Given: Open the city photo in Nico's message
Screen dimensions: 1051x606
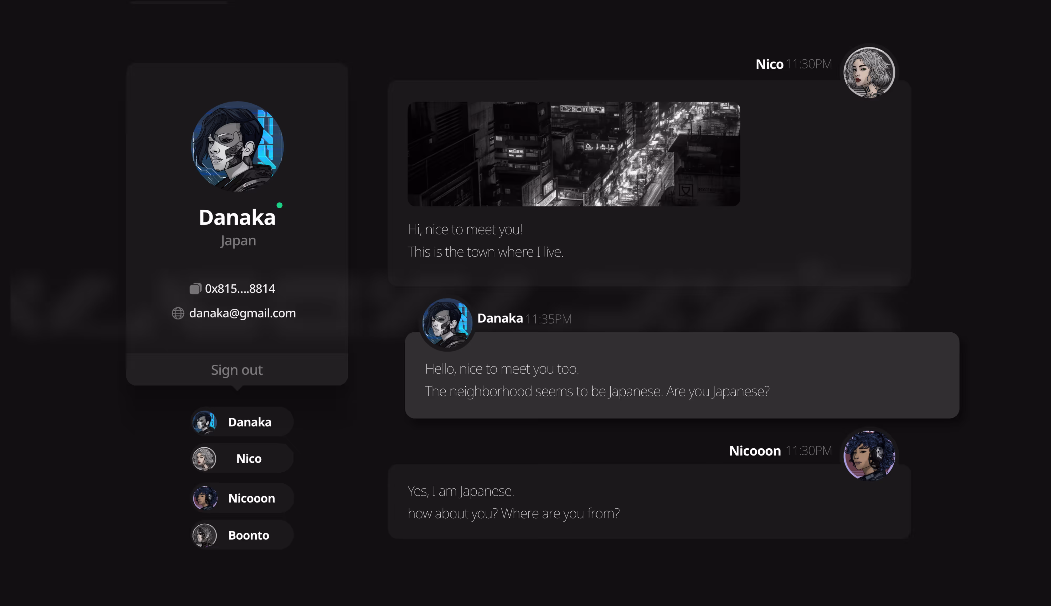Looking at the screenshot, I should pos(573,154).
